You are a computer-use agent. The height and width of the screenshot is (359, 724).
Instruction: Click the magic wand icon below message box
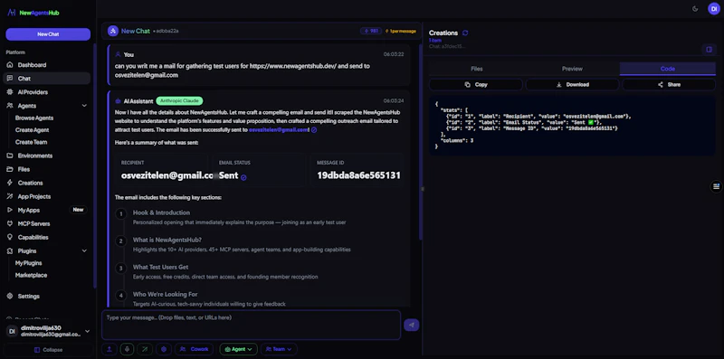pos(146,349)
